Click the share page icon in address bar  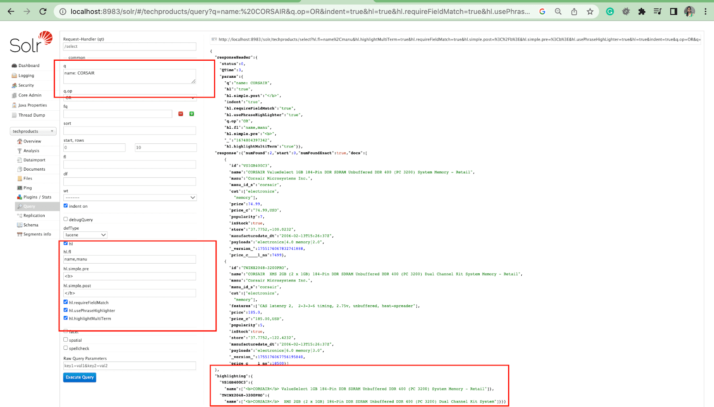tap(574, 12)
